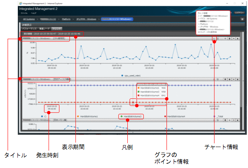The height and width of the screenshot is (168, 248).
Task: Select the トレンド tab
Action: pyautogui.click(x=57, y=29)
